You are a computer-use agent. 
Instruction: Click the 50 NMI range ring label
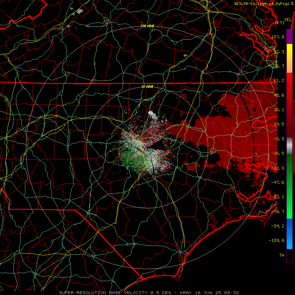click(147, 87)
